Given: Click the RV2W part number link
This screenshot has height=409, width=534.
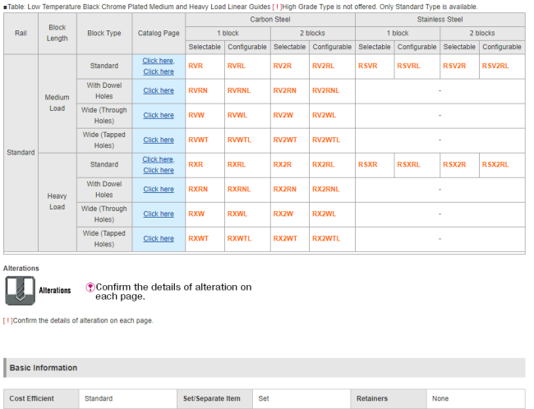Looking at the screenshot, I should tap(283, 115).
